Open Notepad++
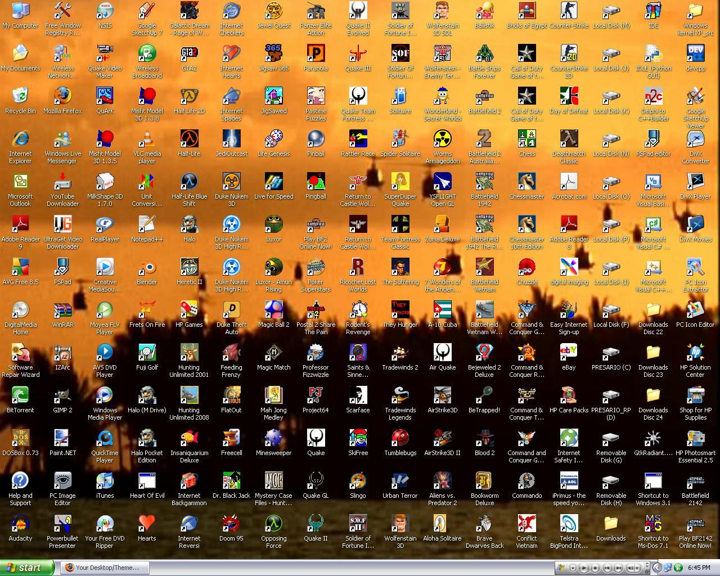Viewport: 720px width, 576px height. (x=147, y=225)
